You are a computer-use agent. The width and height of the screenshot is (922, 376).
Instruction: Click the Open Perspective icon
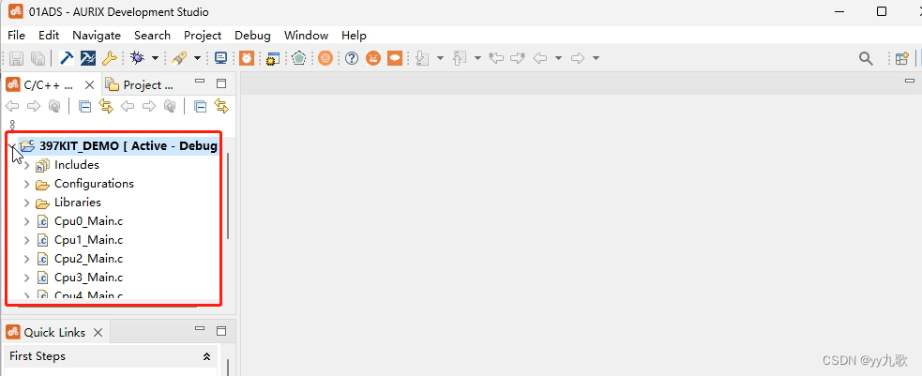[x=901, y=58]
